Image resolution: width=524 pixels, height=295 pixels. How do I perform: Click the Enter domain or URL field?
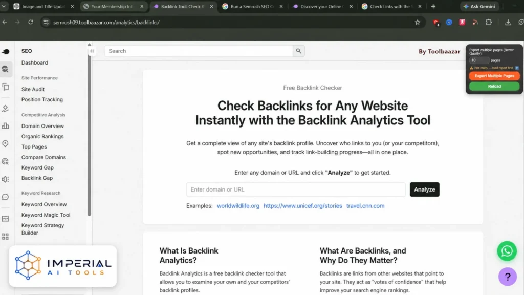click(x=296, y=189)
